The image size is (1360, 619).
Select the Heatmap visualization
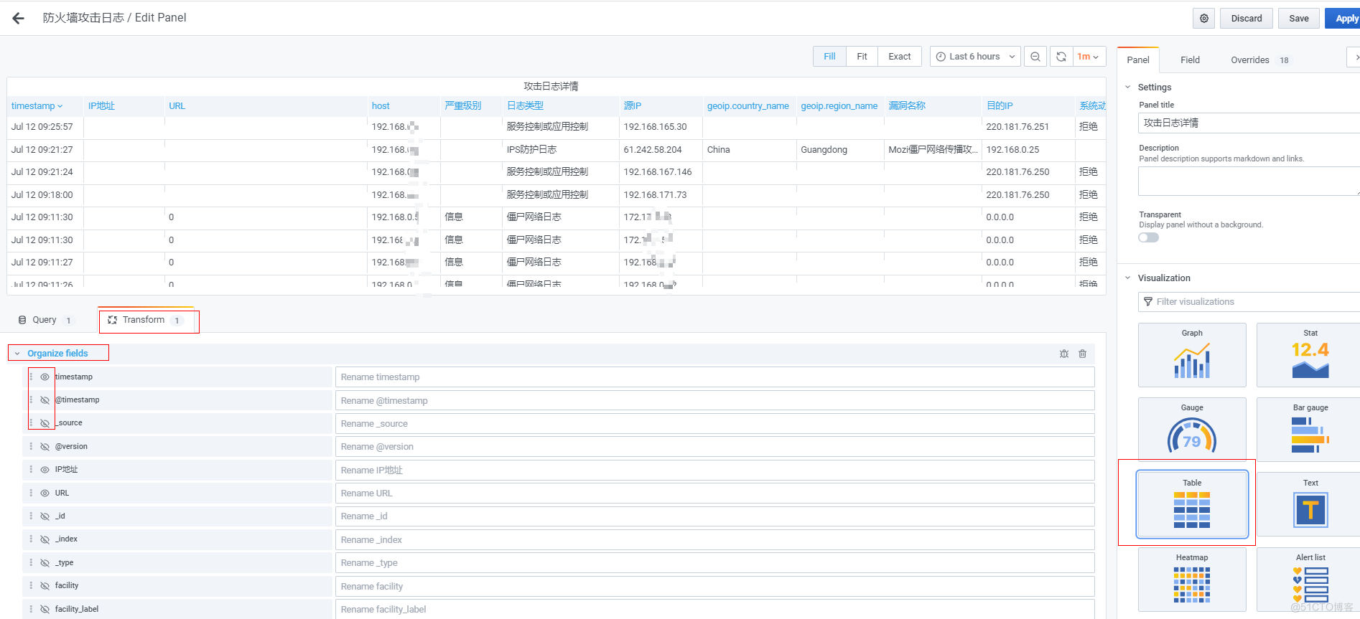pyautogui.click(x=1192, y=580)
